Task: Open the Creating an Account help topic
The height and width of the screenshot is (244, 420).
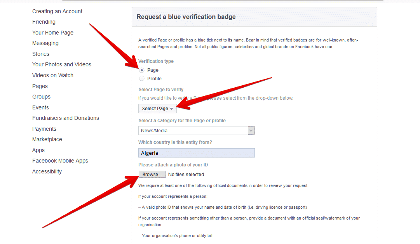Action: pos(57,11)
